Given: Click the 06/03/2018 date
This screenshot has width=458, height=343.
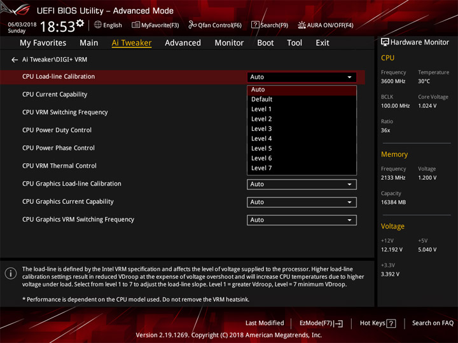Looking at the screenshot, I should point(22,25).
